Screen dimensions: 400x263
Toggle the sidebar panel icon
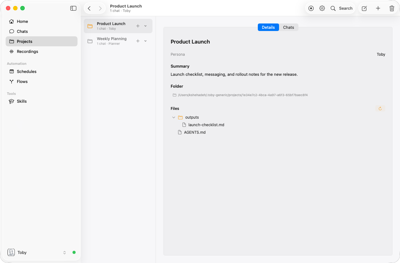73,8
